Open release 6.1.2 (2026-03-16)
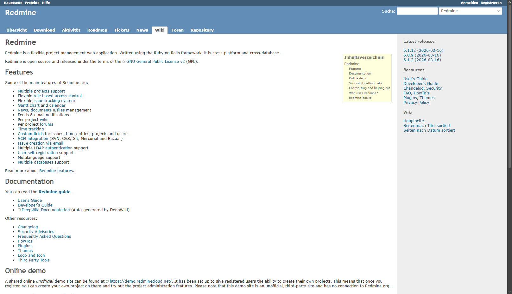 (422, 60)
